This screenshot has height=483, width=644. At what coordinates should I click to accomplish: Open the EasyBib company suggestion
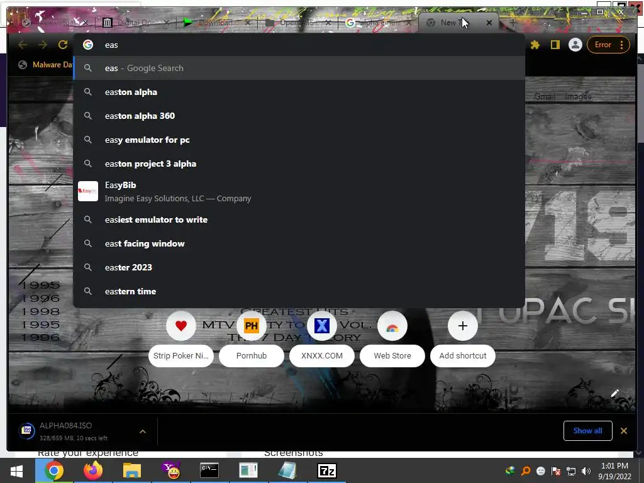pyautogui.click(x=299, y=191)
